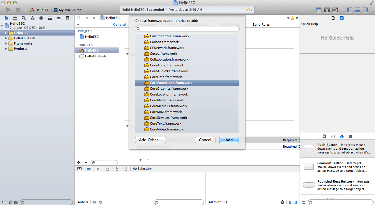The width and height of the screenshot is (375, 205).
Task: Click the Quick Look eye icon in variables bar
Action: pos(95,202)
